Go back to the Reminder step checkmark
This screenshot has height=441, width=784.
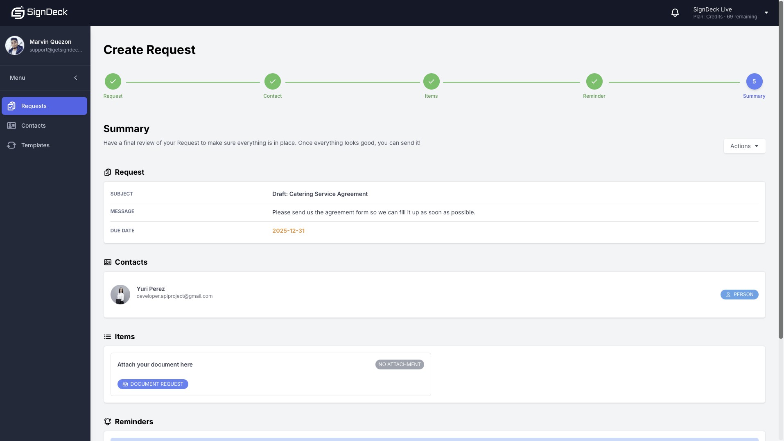(594, 81)
